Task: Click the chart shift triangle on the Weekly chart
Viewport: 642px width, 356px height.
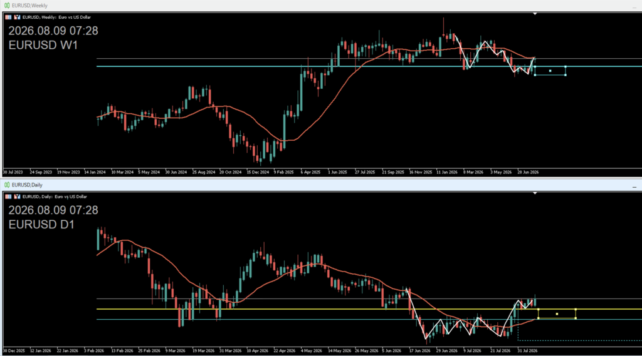Action: (x=535, y=14)
